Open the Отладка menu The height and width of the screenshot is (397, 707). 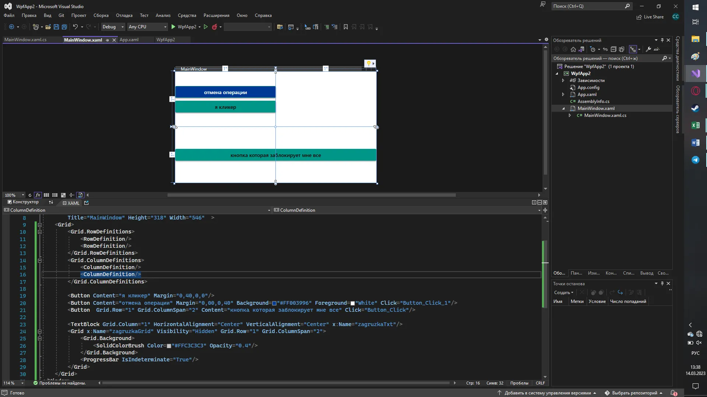click(x=124, y=15)
